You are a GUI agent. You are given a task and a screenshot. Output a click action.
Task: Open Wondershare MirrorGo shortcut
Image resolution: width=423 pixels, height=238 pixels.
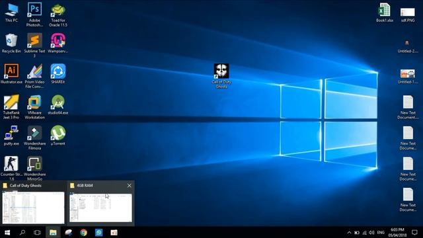click(34, 169)
